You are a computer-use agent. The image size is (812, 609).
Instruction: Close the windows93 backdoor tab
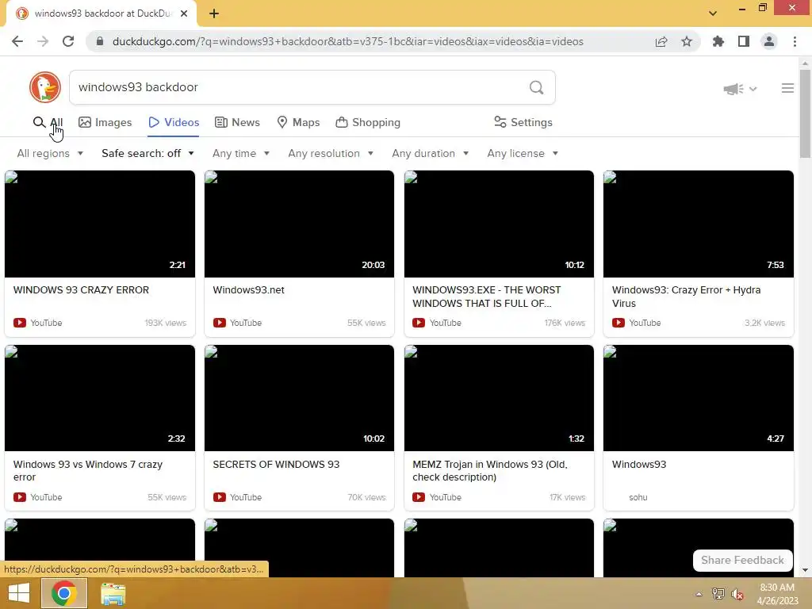click(184, 13)
